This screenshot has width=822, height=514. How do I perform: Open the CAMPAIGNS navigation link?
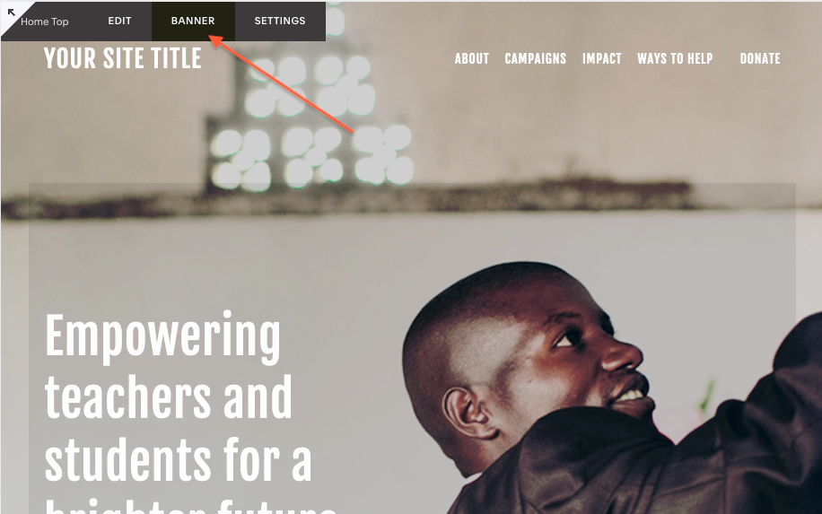535,58
